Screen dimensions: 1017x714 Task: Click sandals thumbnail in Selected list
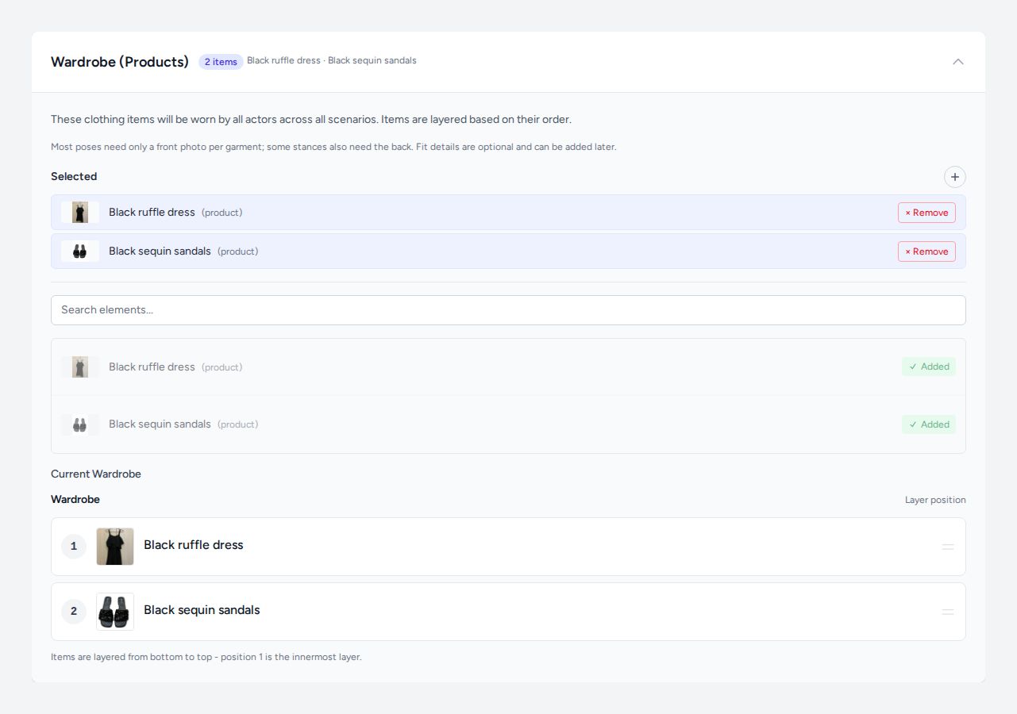click(80, 251)
